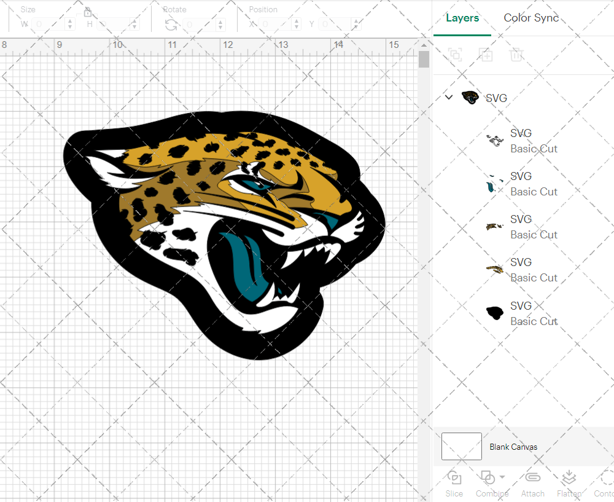Click the Group layers icon

(455, 55)
